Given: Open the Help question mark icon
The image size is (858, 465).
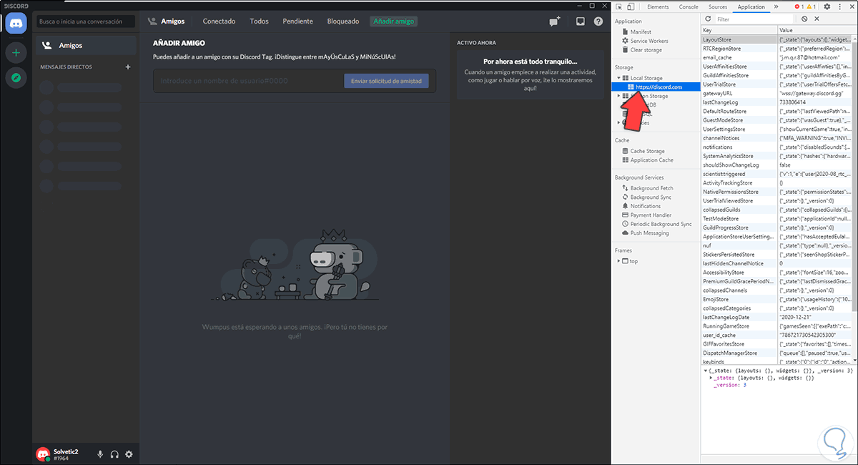Looking at the screenshot, I should tap(598, 21).
